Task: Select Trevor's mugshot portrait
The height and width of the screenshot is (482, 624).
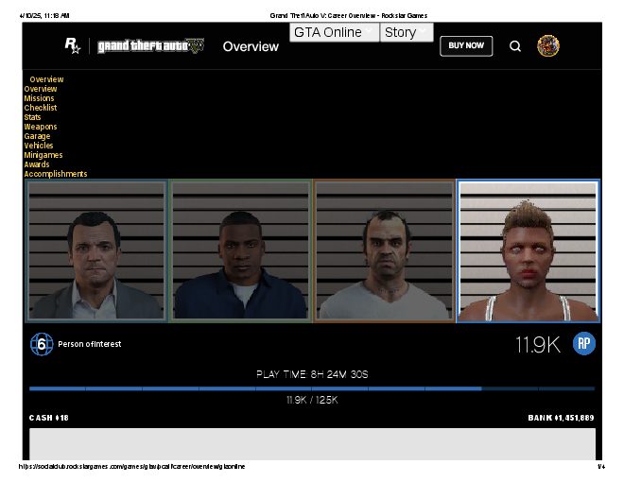Action: click(x=385, y=250)
